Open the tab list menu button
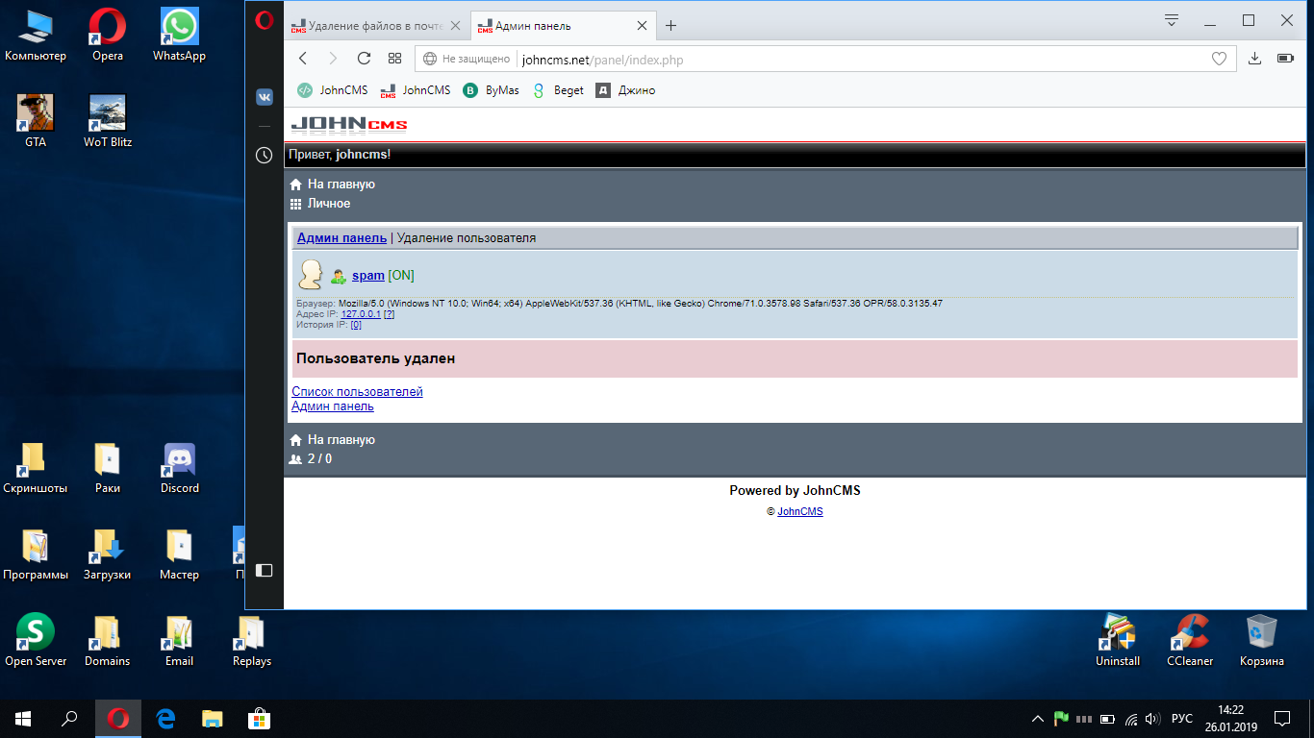 coord(1172,20)
